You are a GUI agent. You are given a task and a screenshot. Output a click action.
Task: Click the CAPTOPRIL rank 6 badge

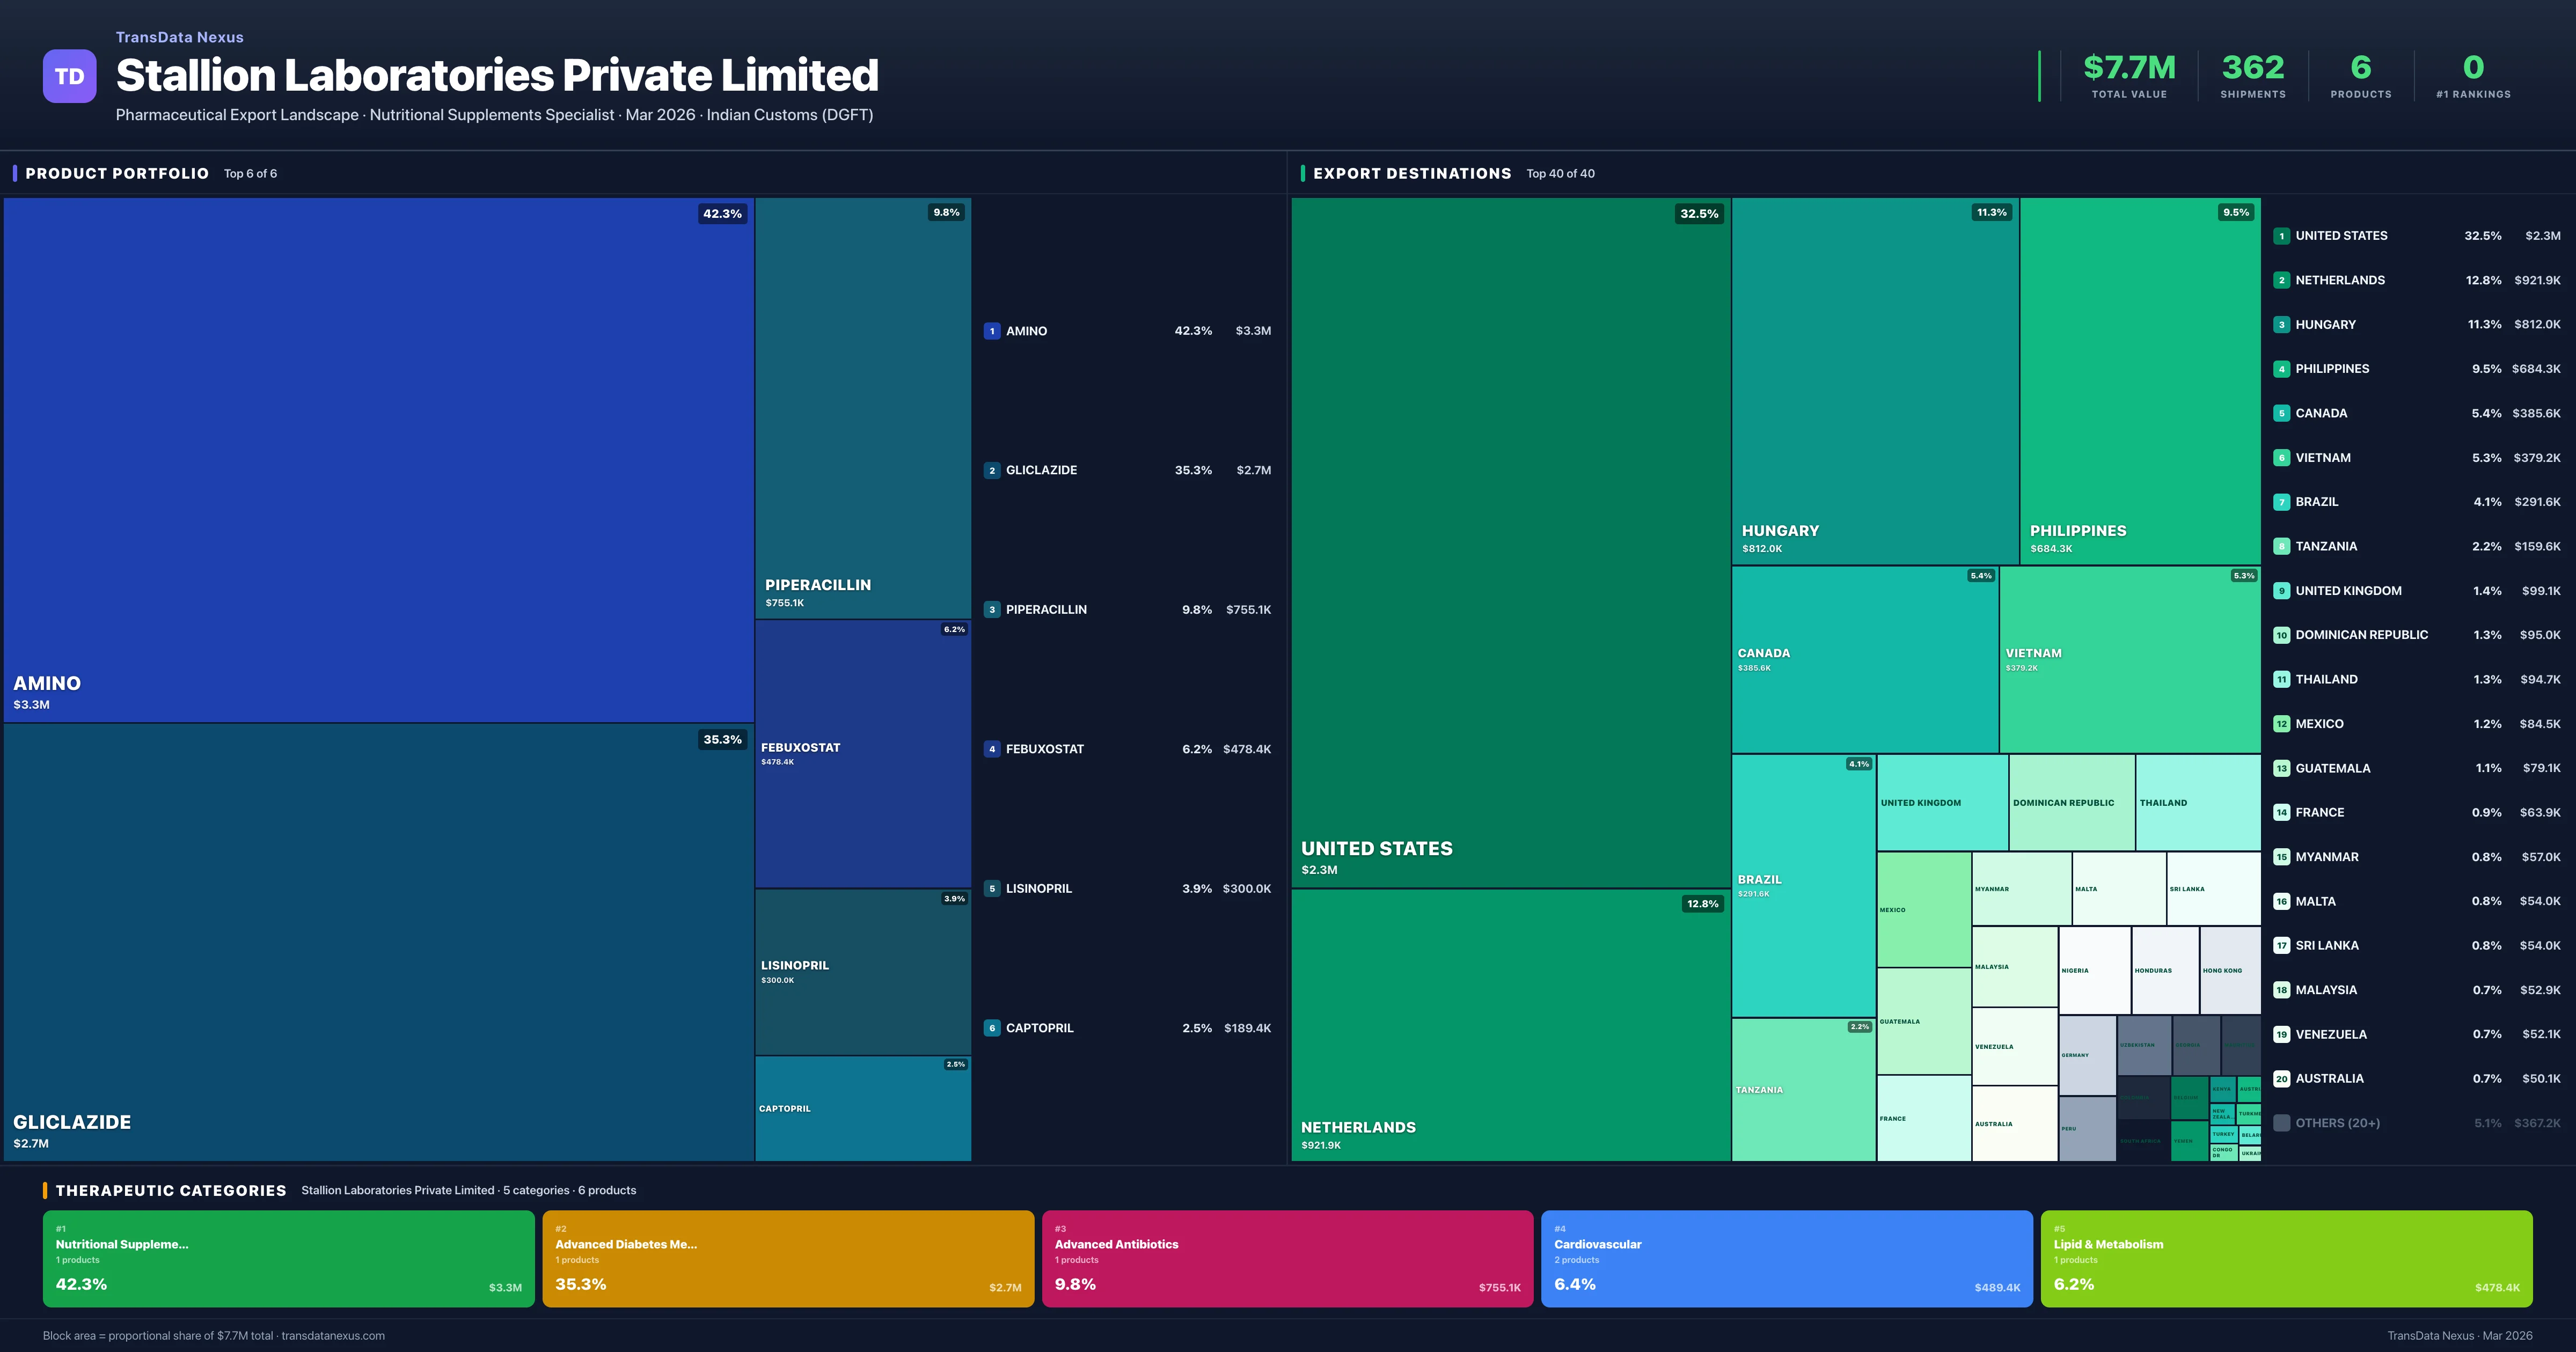click(991, 1028)
